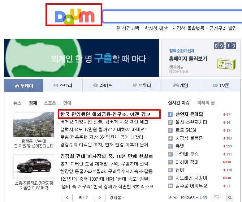This screenshot has width=242, height=202.
Task: Open trending issue 손연재 은메달
Action: 189,114
